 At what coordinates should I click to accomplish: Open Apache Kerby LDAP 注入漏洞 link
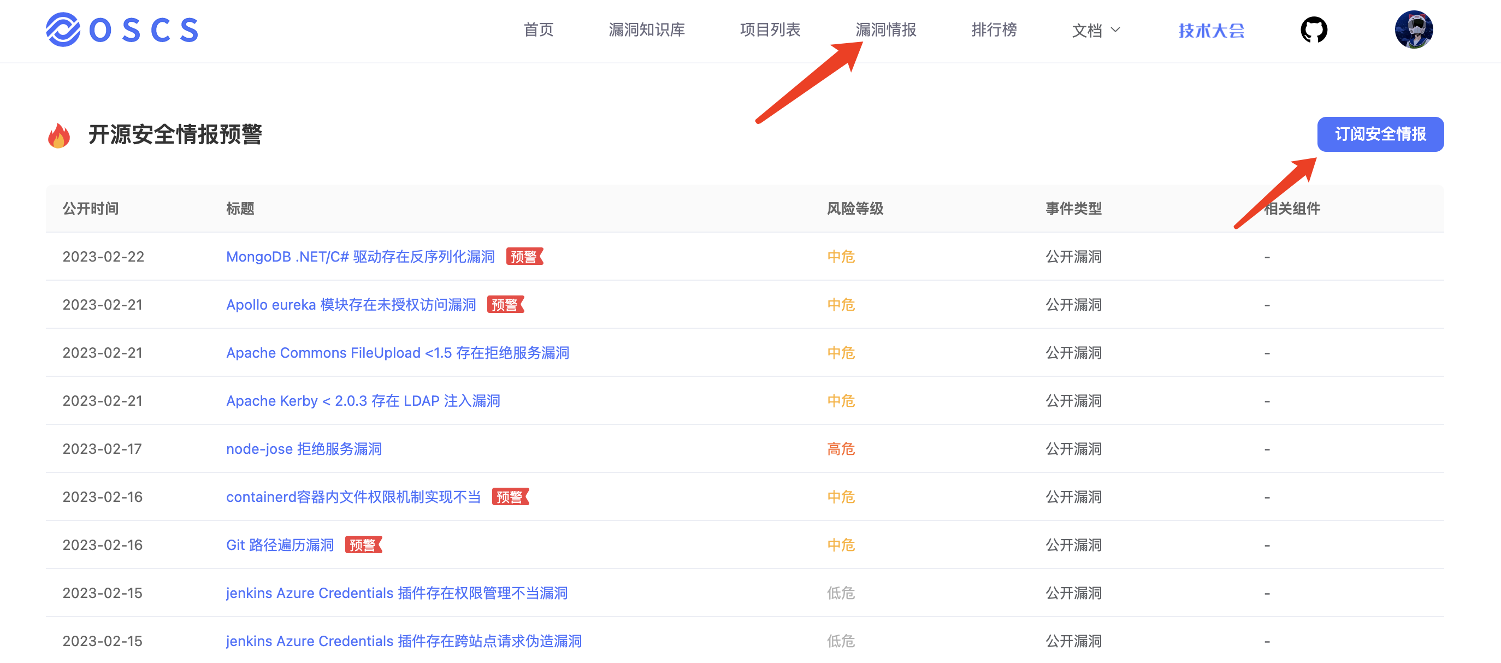pos(363,401)
